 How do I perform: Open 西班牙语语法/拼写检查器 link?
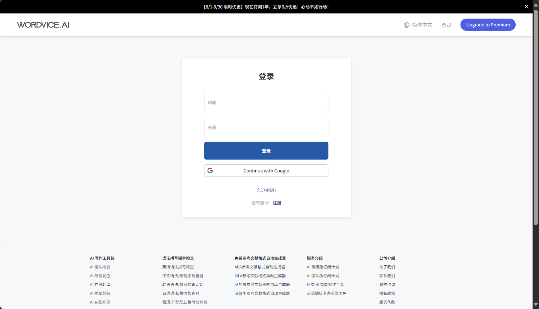[x=185, y=302]
